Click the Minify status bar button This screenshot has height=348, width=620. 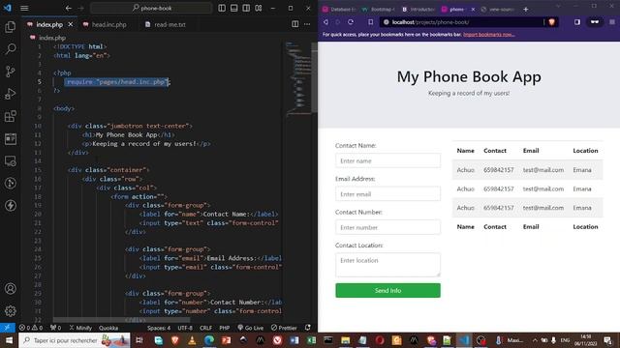(80, 328)
